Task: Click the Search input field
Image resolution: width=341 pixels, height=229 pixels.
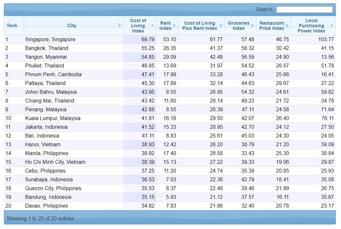Action: 304,9
